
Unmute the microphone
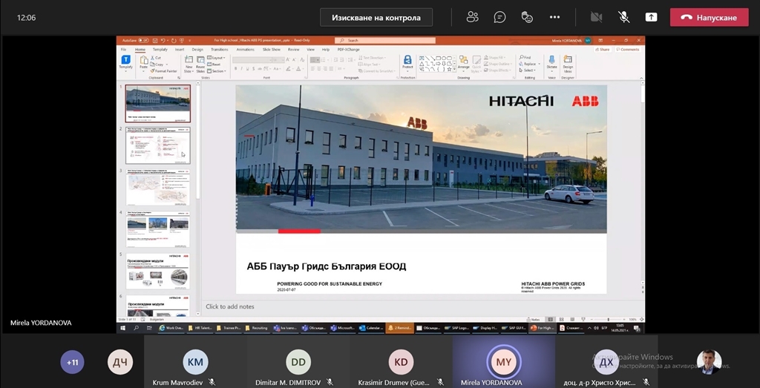click(x=623, y=17)
